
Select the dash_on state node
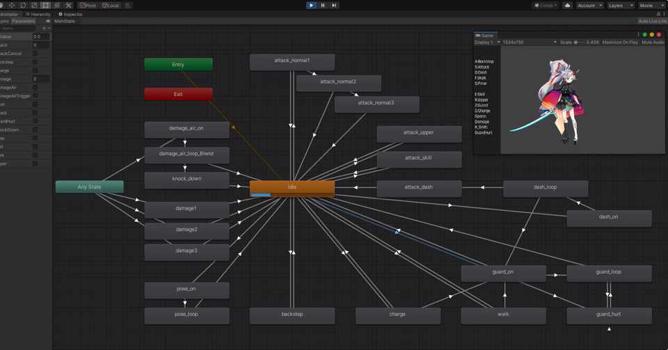610,218
